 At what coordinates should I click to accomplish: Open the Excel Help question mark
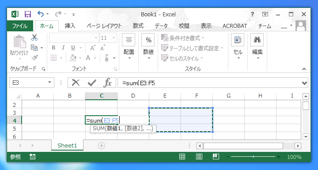[252, 14]
